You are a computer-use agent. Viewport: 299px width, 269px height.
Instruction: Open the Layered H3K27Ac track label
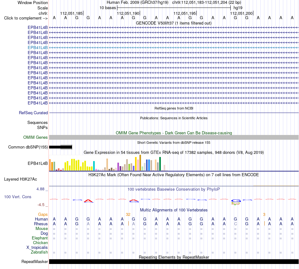20,179
